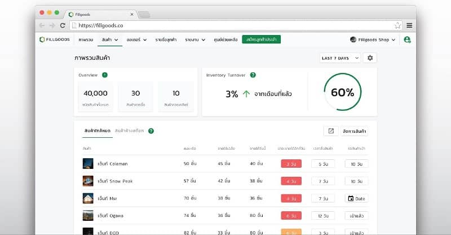Click the green subscribe button in navbar
The height and width of the screenshot is (235, 451).
262,39
